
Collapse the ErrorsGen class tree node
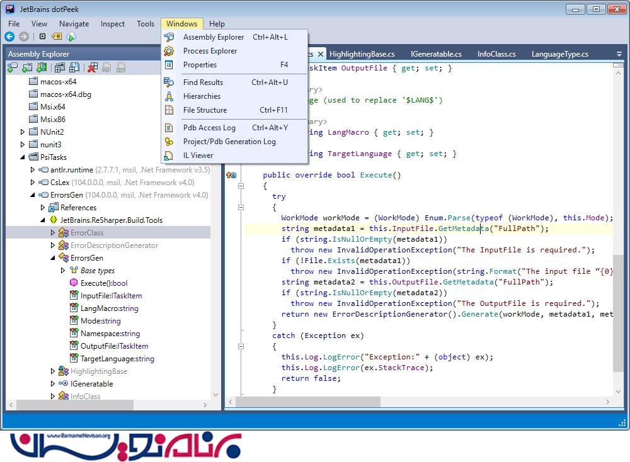click(53, 258)
